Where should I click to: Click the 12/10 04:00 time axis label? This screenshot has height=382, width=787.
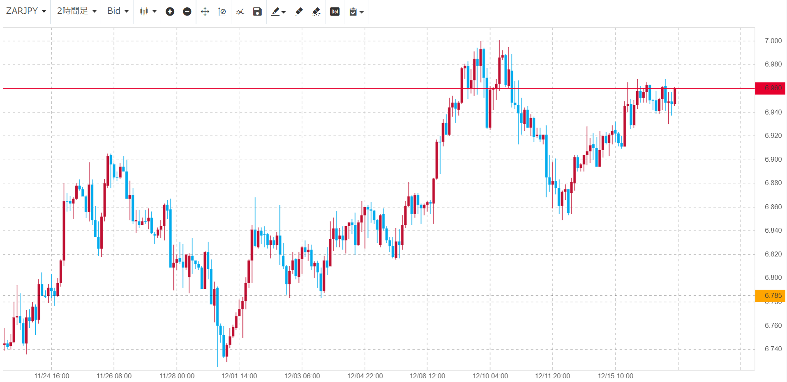[x=490, y=376]
